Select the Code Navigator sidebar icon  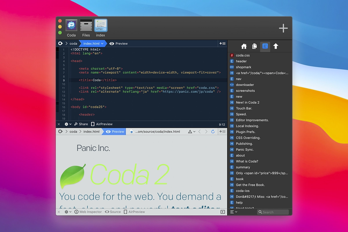click(x=265, y=46)
